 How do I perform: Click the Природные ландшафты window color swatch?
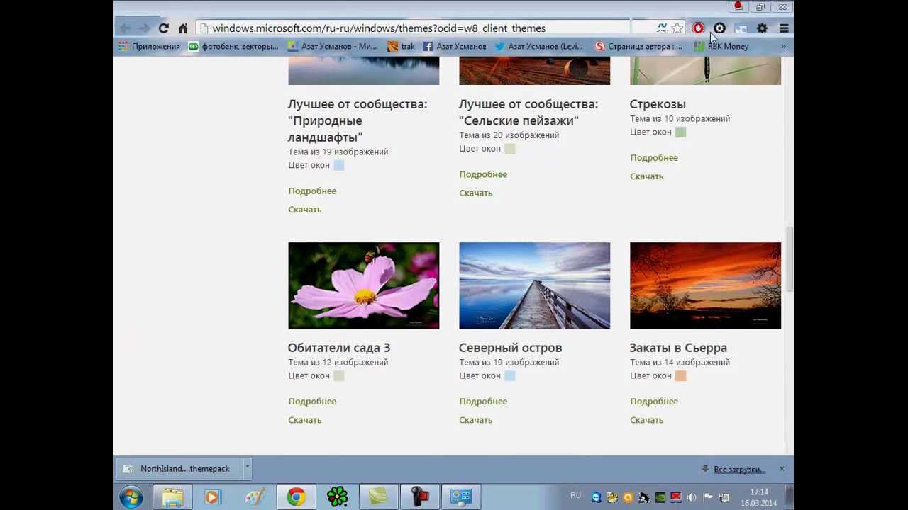tap(339, 165)
